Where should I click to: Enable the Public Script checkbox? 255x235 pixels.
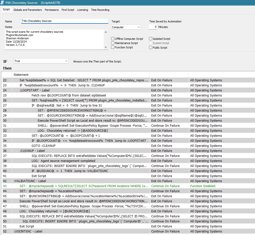point(151,48)
